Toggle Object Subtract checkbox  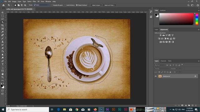click(77, 5)
